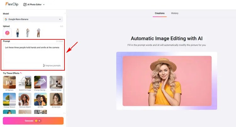Screen dimensions: 236x127
Task: Switch to the History tab
Action: click(x=175, y=13)
